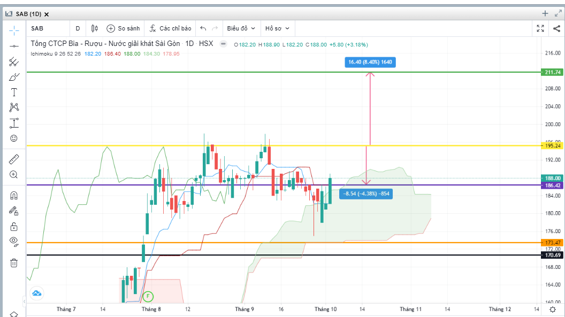
Task: Open Các chỉ báo indicators list
Action: click(x=171, y=28)
